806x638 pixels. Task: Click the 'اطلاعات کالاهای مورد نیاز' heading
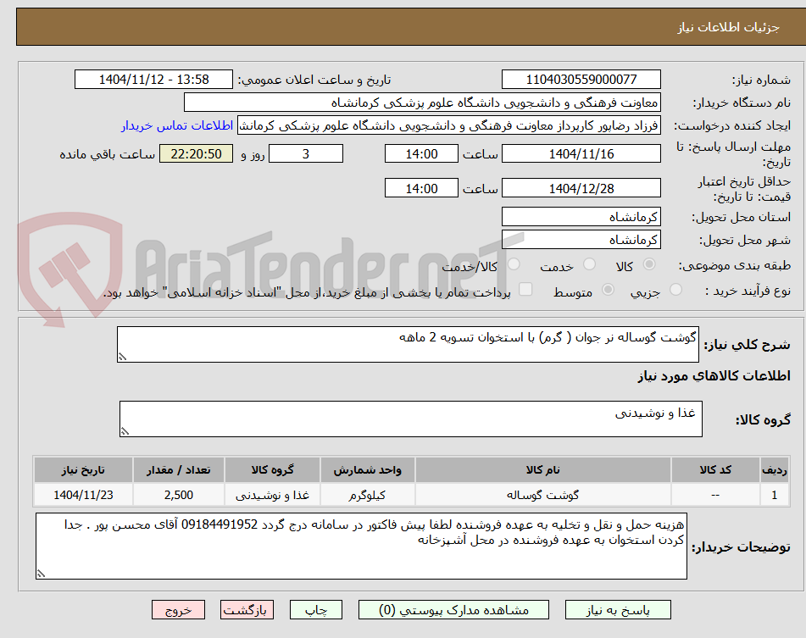(714, 376)
